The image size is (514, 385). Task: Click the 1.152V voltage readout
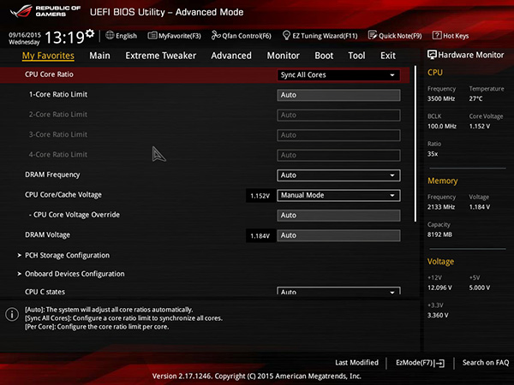tap(260, 196)
